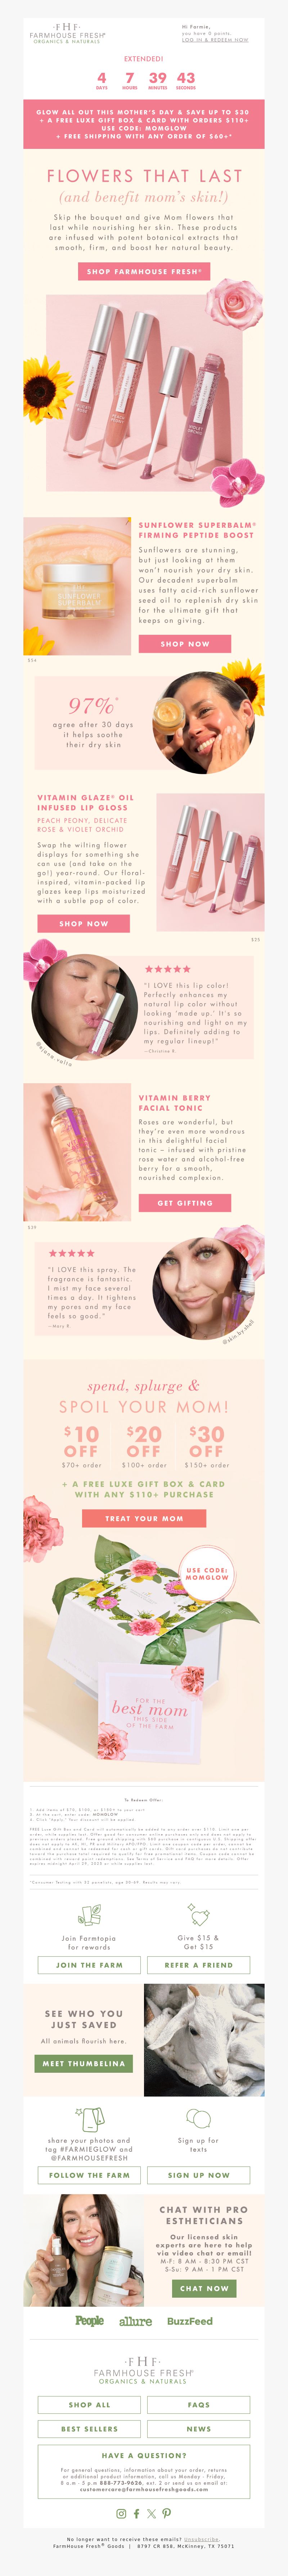Viewport: 288px width, 2576px height.
Task: Click Get Gifting under Vitamin Berry Tonic
Action: [185, 1203]
